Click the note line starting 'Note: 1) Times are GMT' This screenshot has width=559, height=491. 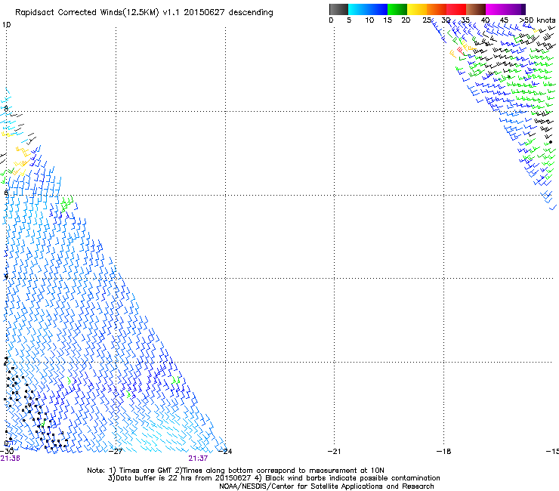[236, 471]
